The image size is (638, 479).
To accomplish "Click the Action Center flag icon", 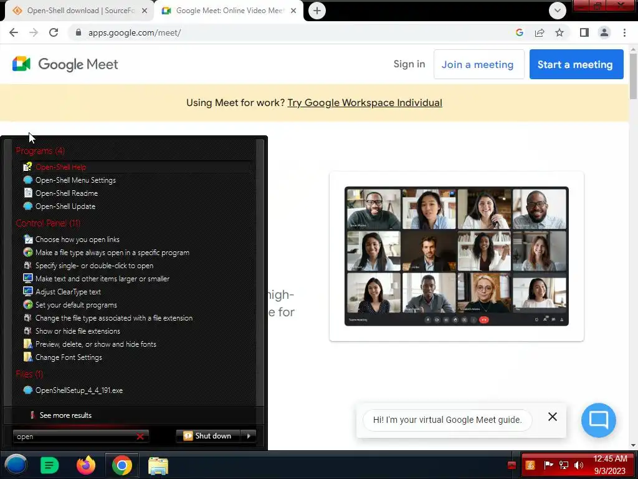I will click(548, 465).
